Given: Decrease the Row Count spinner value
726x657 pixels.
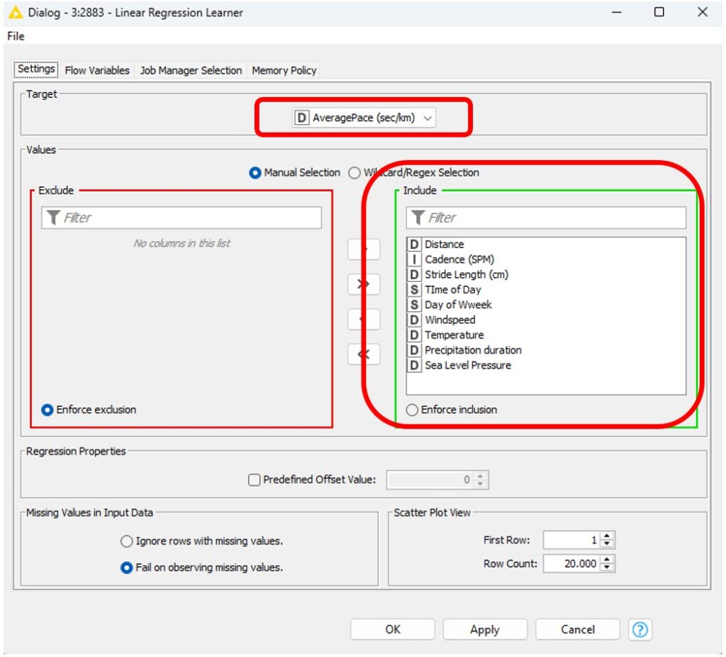Looking at the screenshot, I should 608,568.
